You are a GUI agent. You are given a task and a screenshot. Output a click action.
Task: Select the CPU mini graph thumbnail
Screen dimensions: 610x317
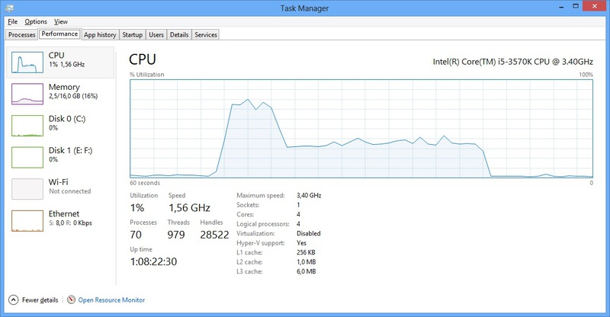[x=27, y=62]
